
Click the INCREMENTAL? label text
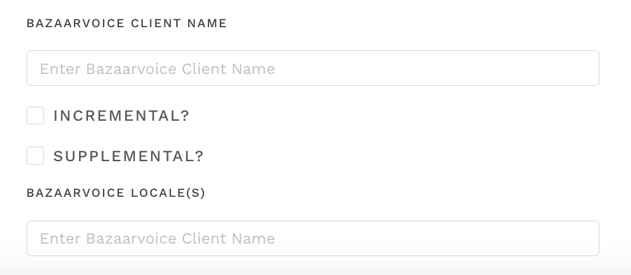pyautogui.click(x=121, y=116)
